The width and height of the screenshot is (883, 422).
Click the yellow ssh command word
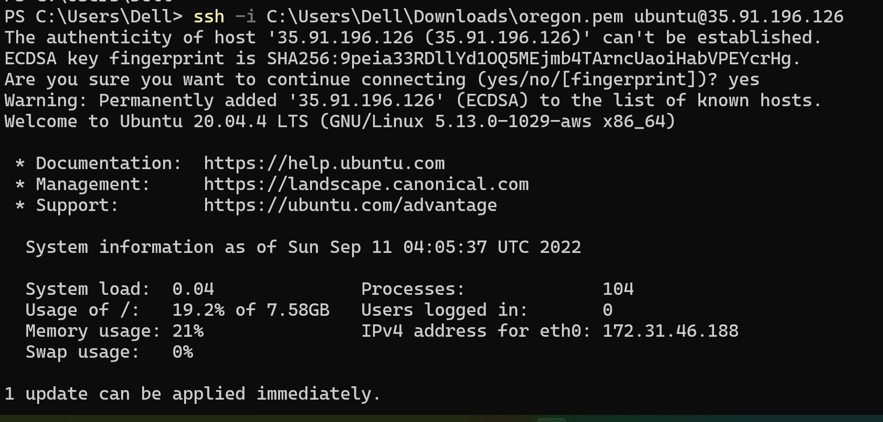(x=209, y=17)
